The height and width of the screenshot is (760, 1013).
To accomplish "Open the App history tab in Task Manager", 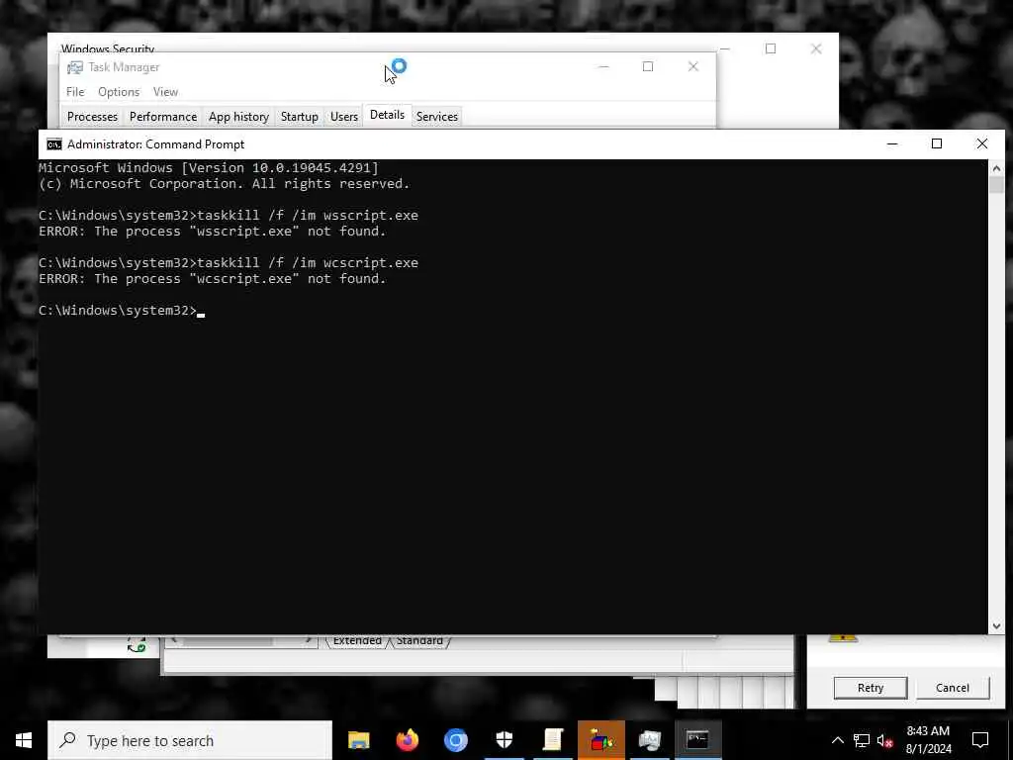I will (x=238, y=117).
